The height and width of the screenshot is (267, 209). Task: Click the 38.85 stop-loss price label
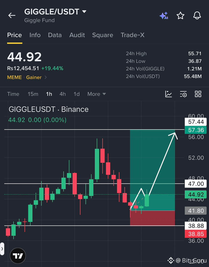tap(196, 234)
